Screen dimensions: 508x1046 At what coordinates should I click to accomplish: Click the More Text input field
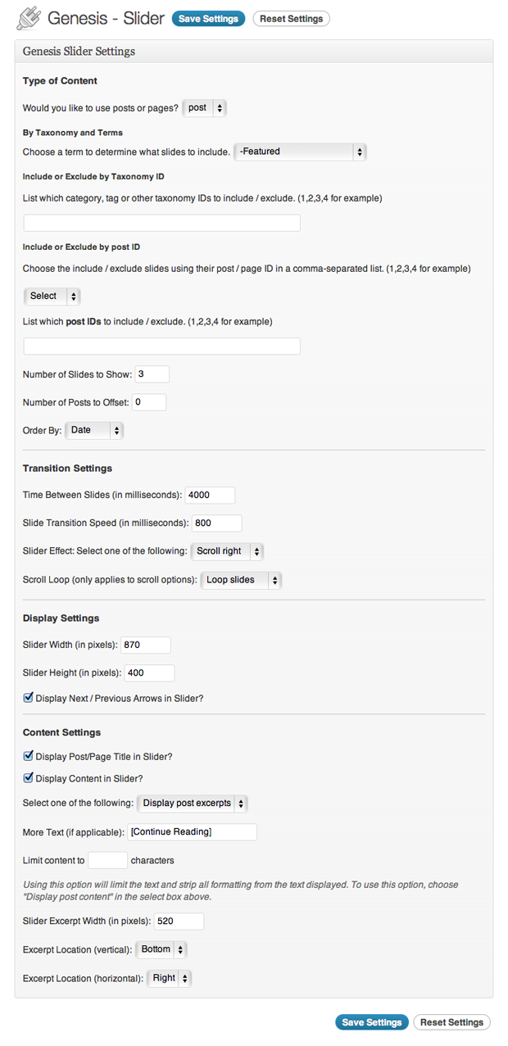(193, 832)
